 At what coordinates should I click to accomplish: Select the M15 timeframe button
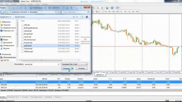[113, 12]
